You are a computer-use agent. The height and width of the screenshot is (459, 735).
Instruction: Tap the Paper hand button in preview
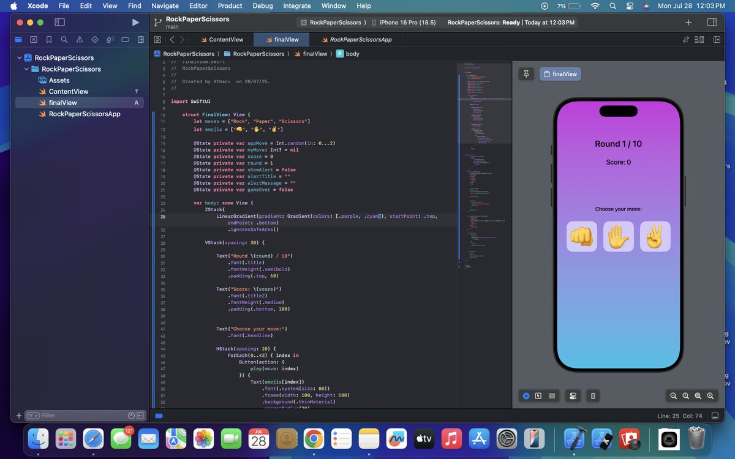[619, 236]
